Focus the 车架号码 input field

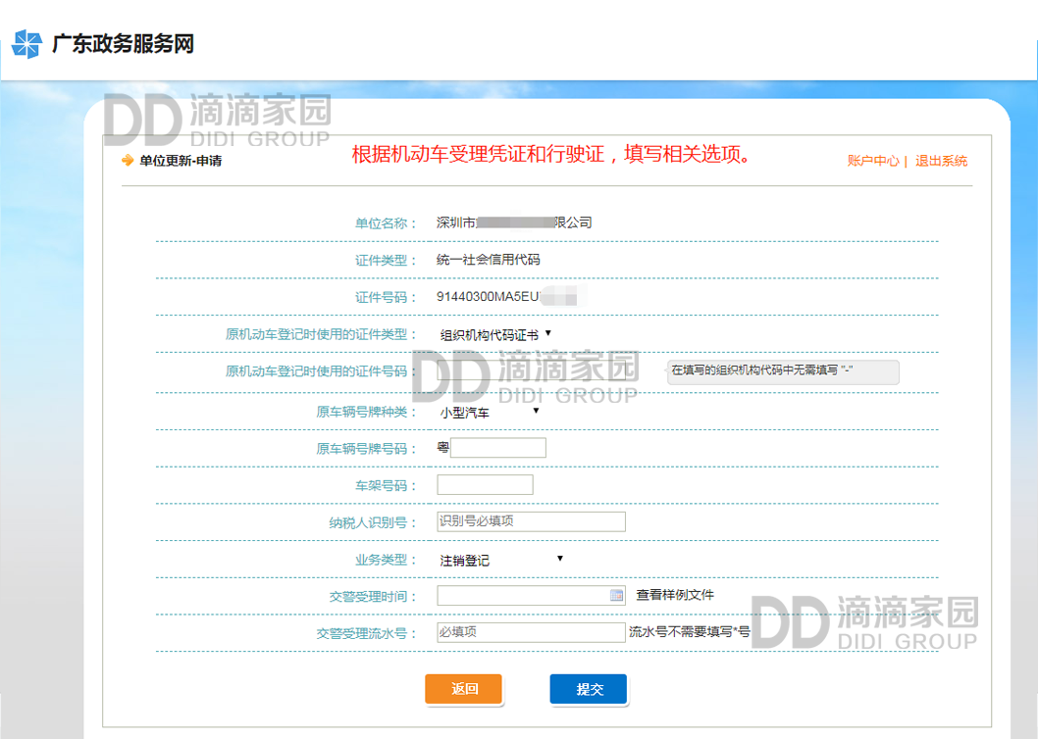[x=485, y=485]
